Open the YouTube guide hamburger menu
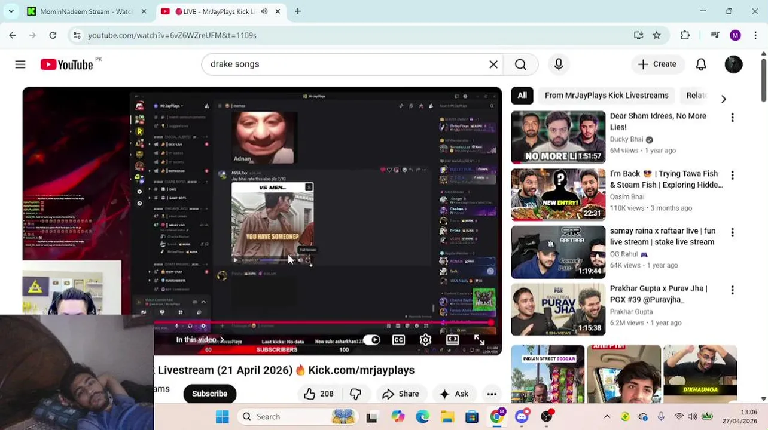Screen dimensions: 768x430 [x=20, y=64]
